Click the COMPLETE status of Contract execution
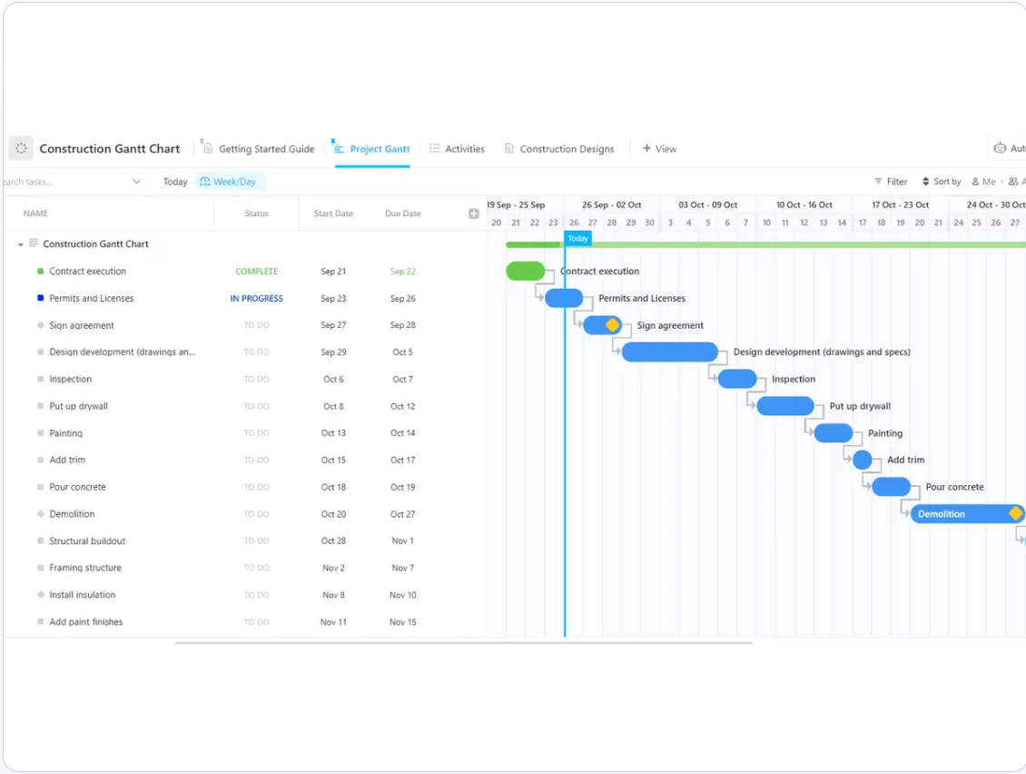 (256, 271)
